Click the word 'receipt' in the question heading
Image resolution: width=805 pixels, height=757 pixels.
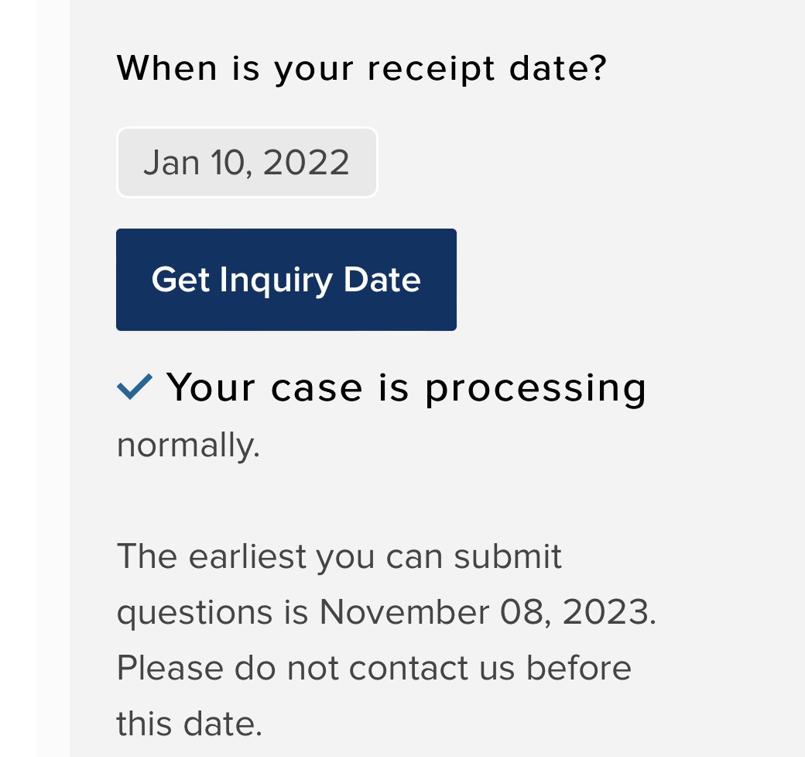coord(431,70)
